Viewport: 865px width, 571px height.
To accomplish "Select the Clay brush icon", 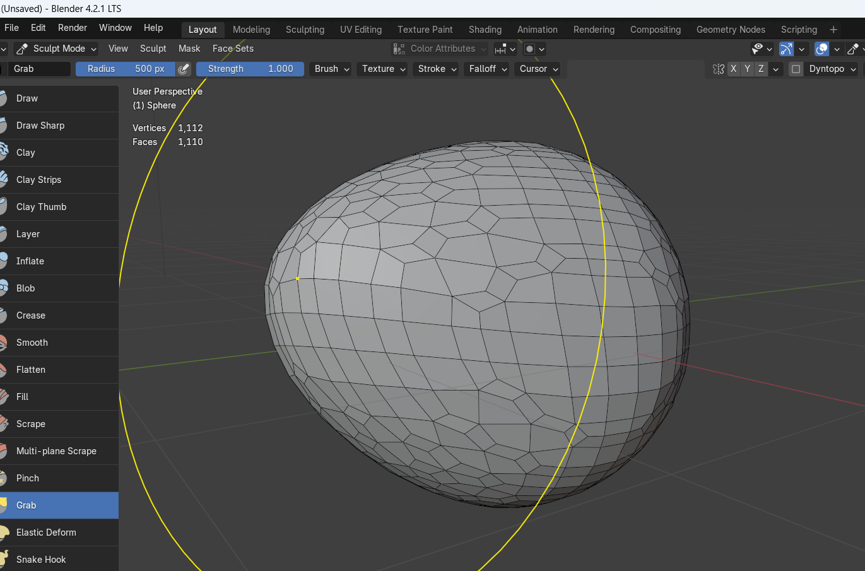I will click(x=3, y=153).
